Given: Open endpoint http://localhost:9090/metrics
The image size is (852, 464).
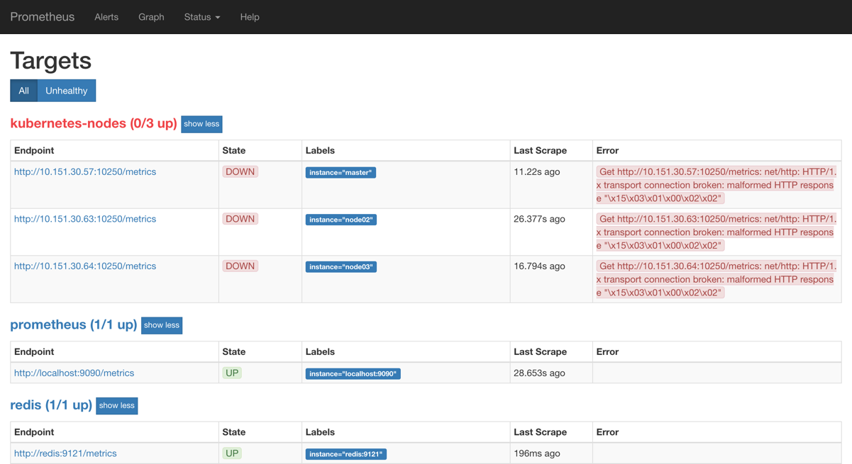Looking at the screenshot, I should [74, 373].
